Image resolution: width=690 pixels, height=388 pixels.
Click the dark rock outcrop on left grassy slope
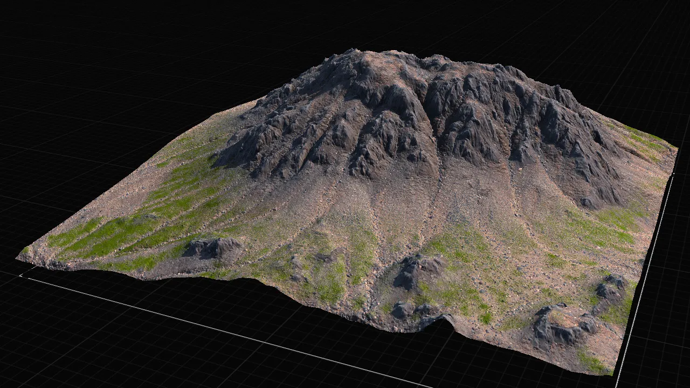pyautogui.click(x=212, y=248)
